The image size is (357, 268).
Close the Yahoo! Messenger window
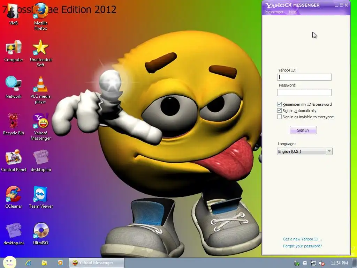346,5
